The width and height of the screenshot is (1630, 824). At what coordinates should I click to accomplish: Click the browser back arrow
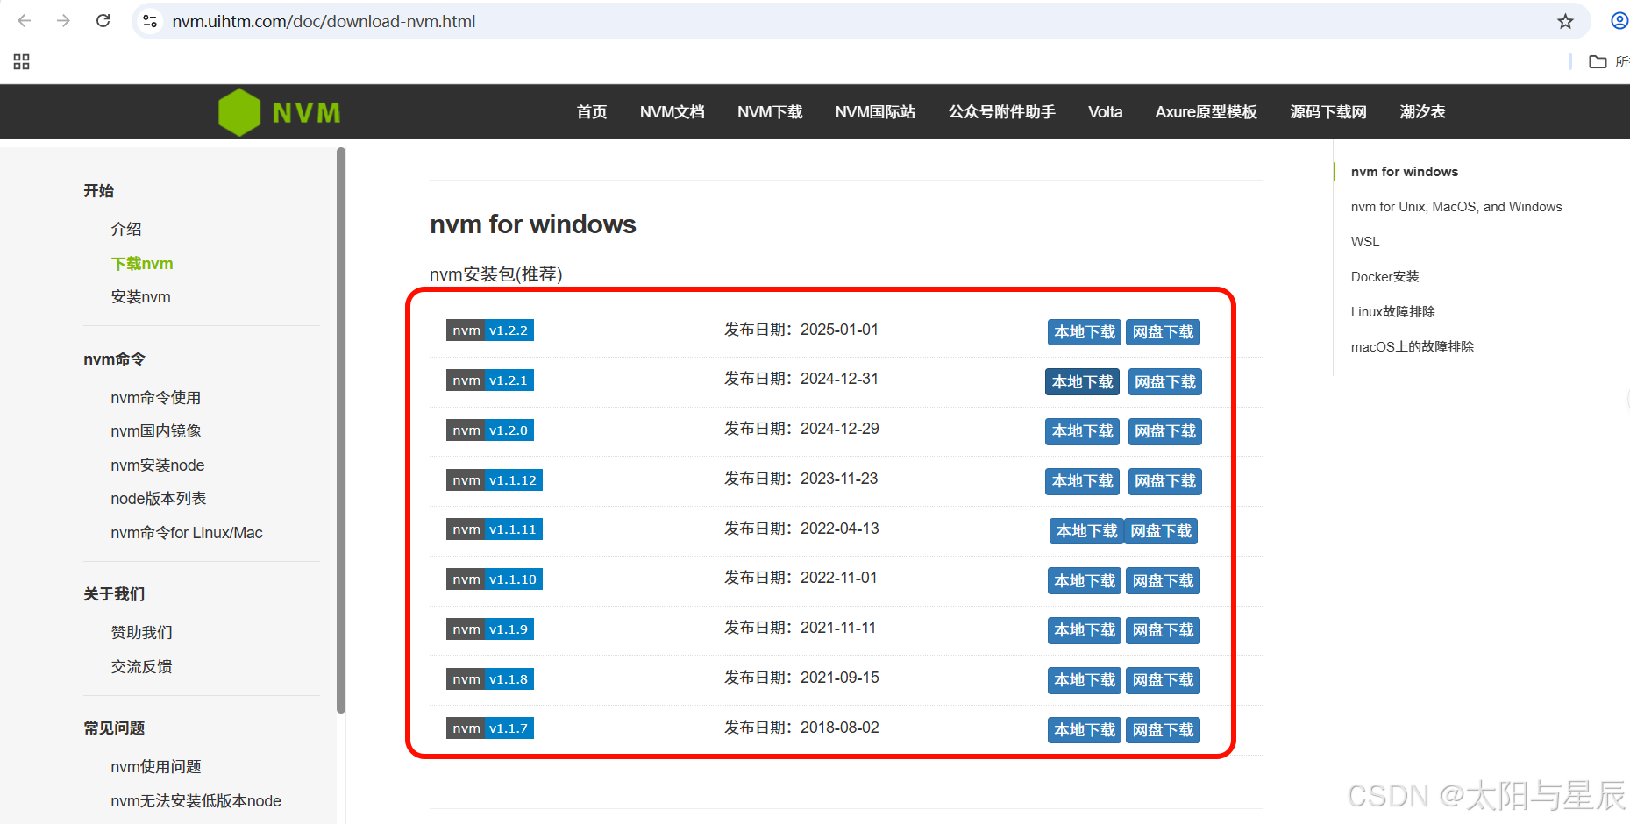coord(25,21)
